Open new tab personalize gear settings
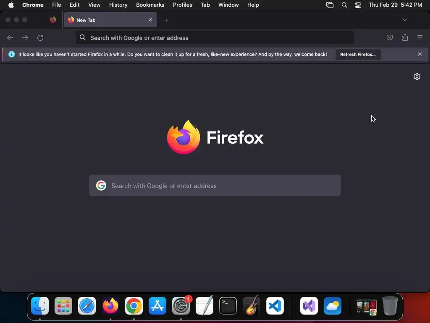 [x=417, y=77]
